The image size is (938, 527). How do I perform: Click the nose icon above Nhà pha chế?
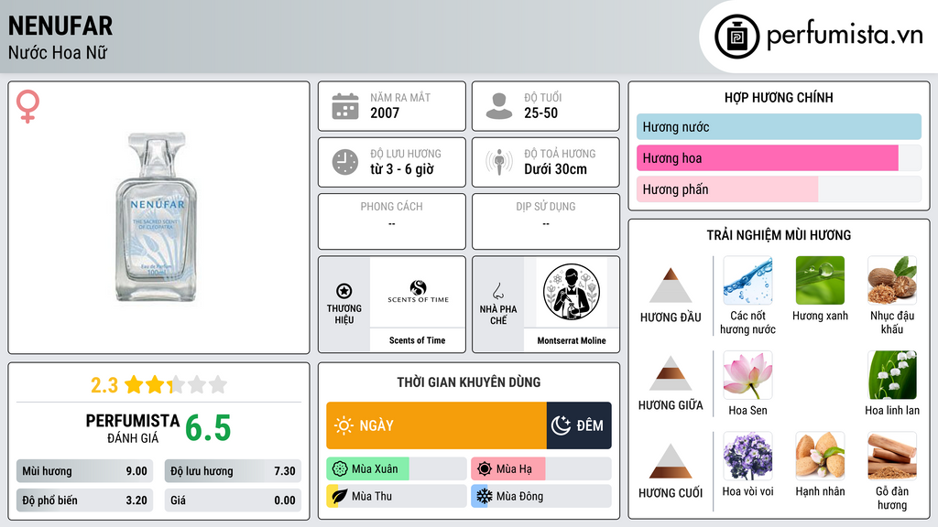pyautogui.click(x=498, y=291)
